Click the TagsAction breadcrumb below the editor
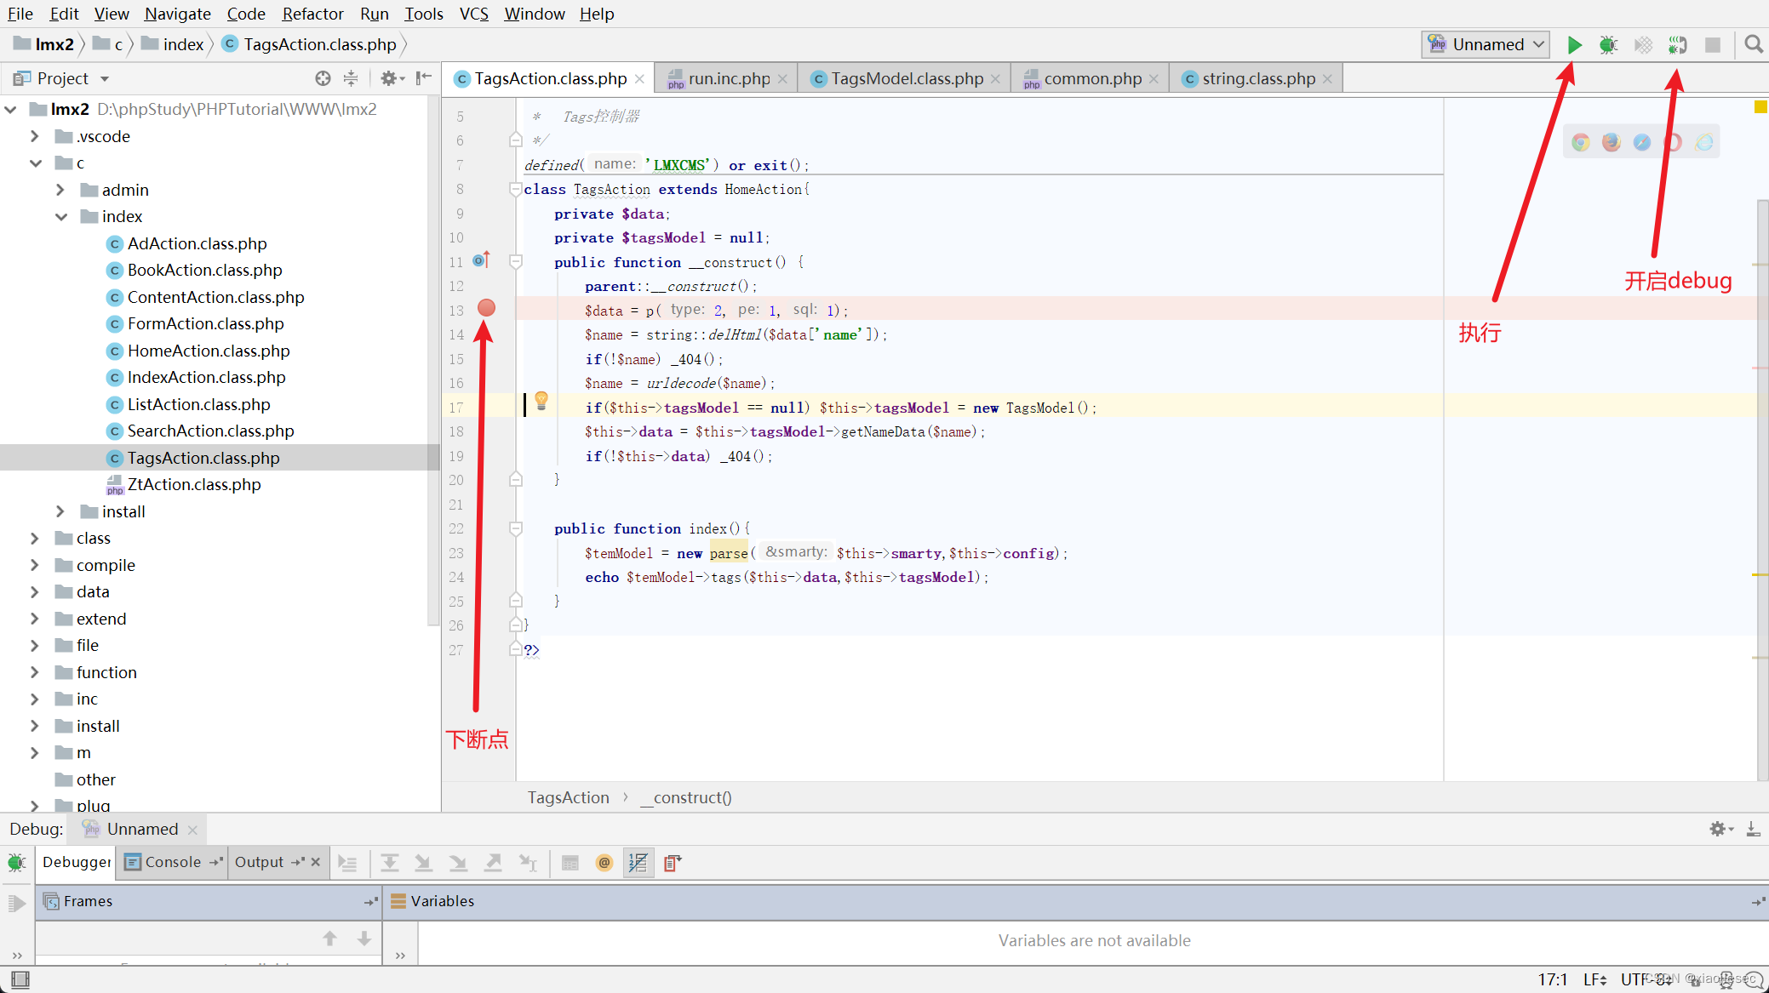 tap(568, 797)
